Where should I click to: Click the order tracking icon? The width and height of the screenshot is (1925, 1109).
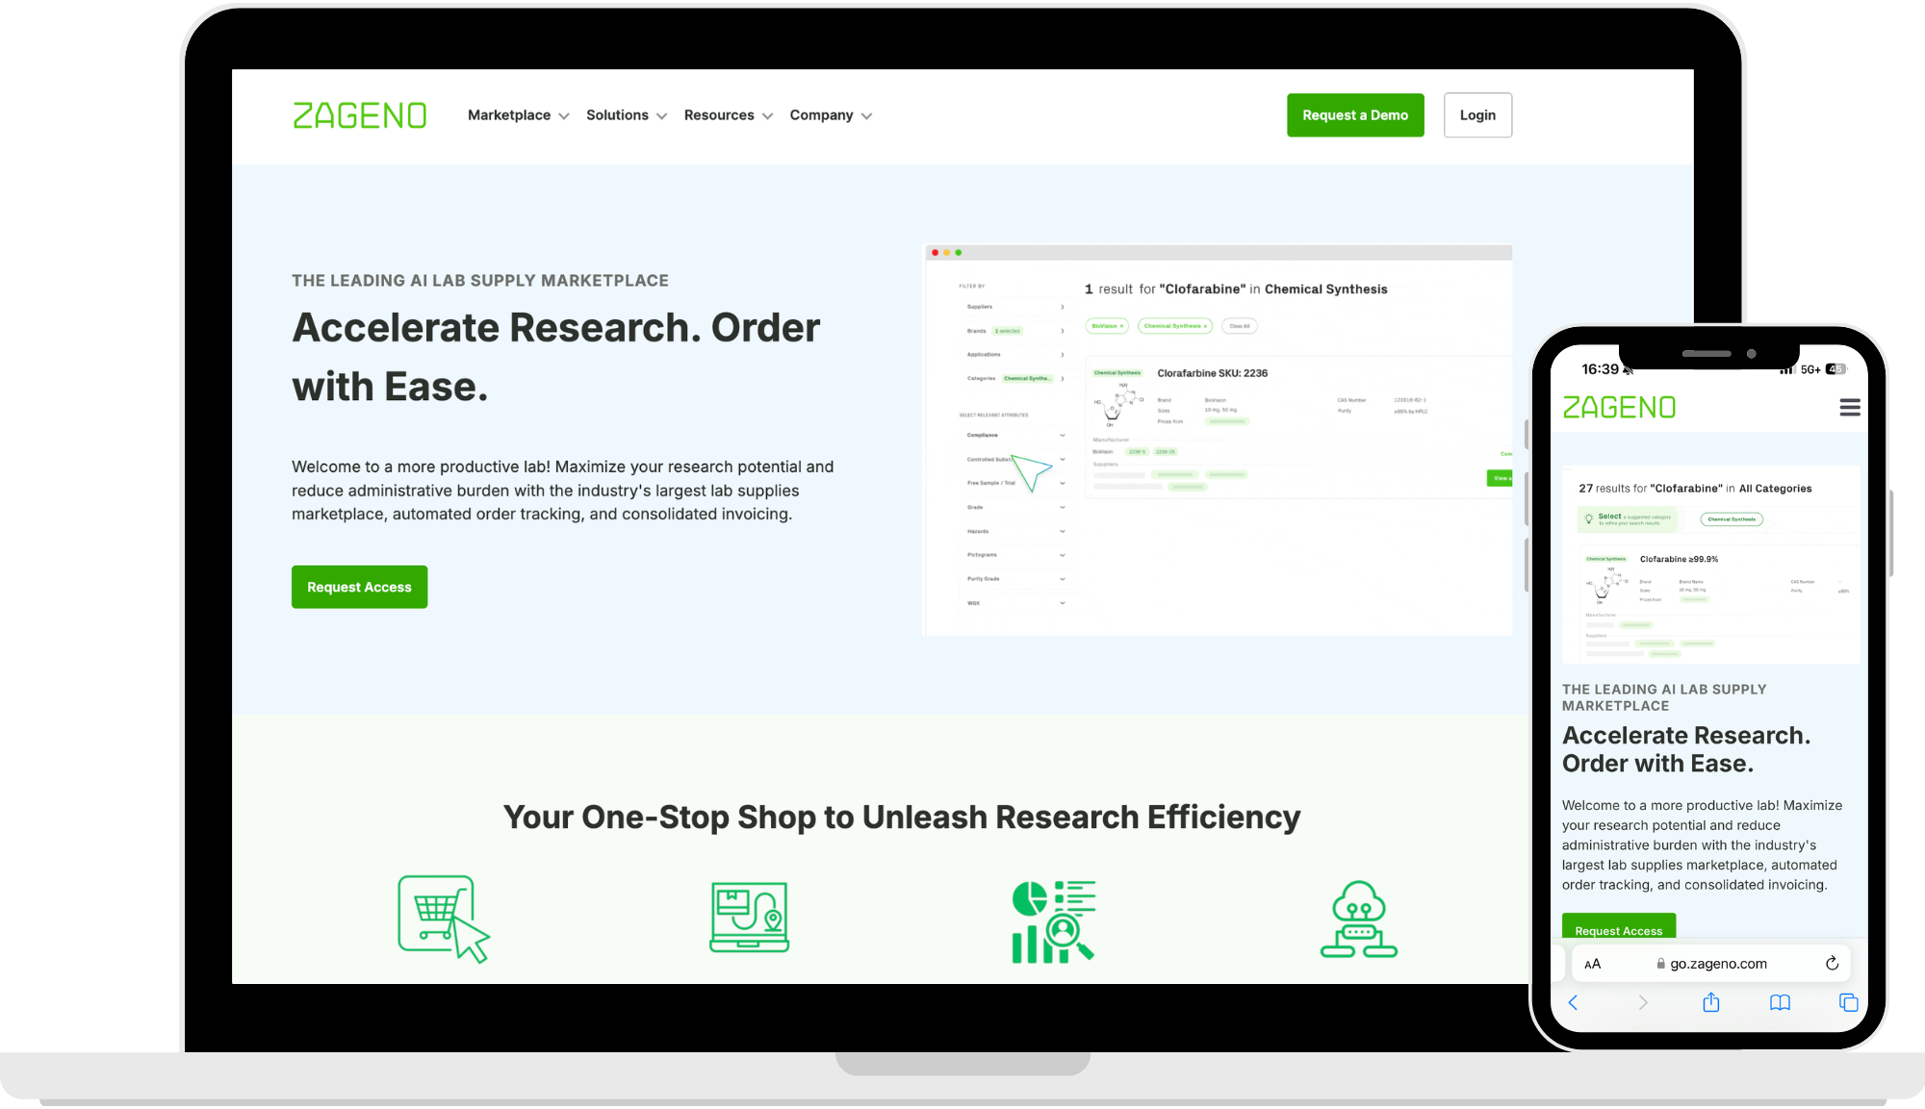point(748,918)
